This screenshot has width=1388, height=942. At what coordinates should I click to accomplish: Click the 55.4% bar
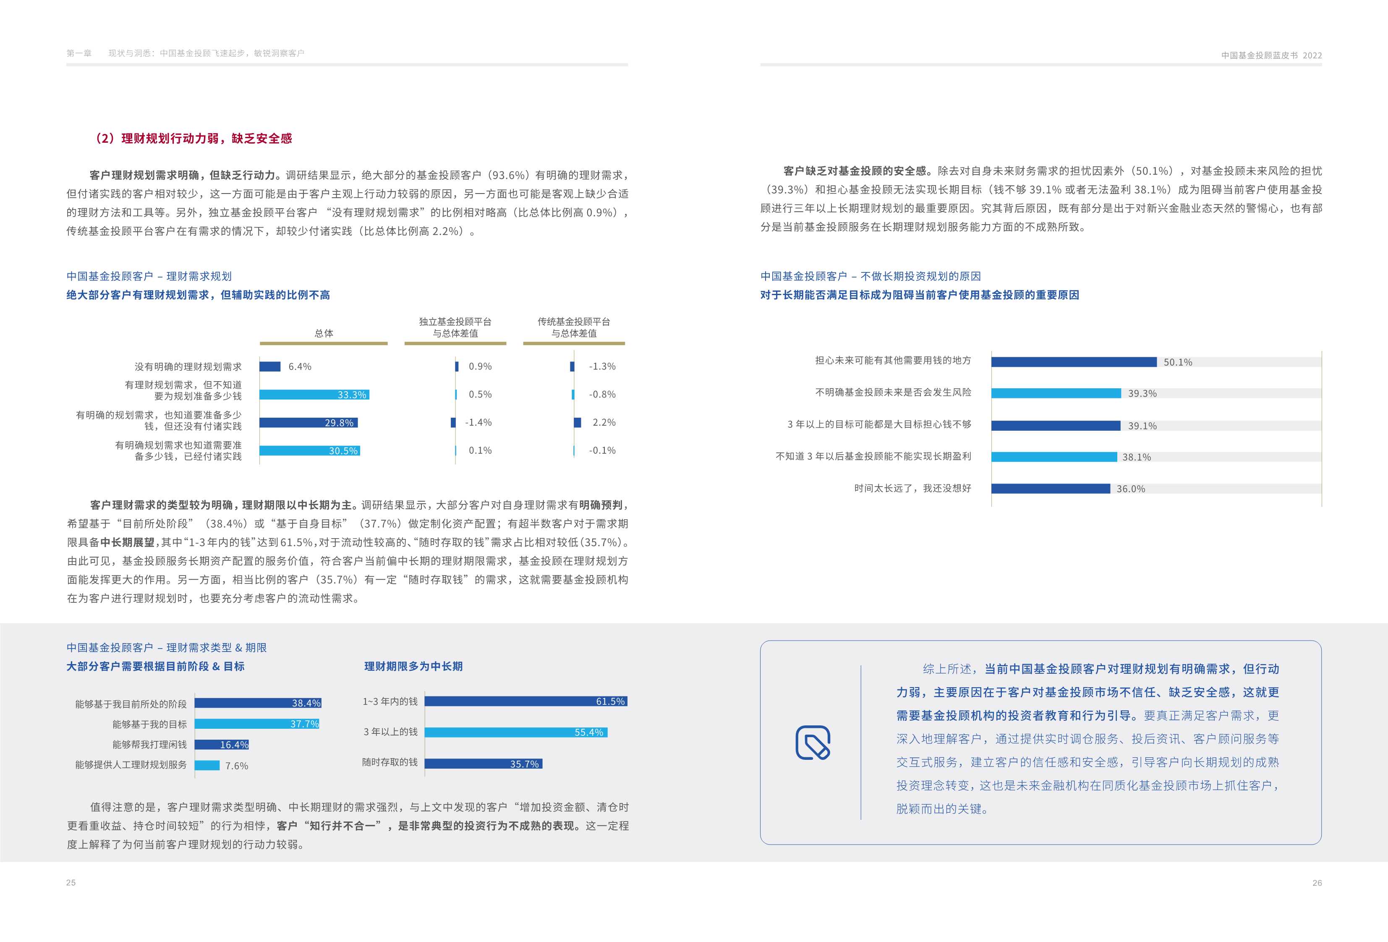(x=516, y=733)
